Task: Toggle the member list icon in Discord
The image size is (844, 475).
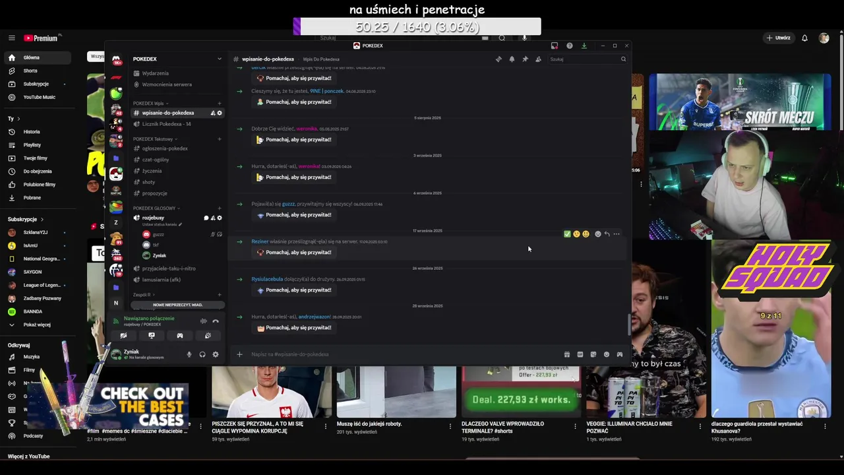Action: pos(538,59)
